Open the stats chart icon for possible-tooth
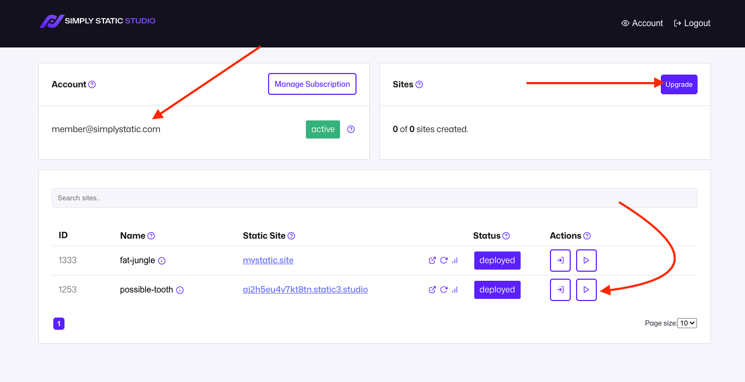Viewport: 745px width, 382px height. pyautogui.click(x=455, y=290)
